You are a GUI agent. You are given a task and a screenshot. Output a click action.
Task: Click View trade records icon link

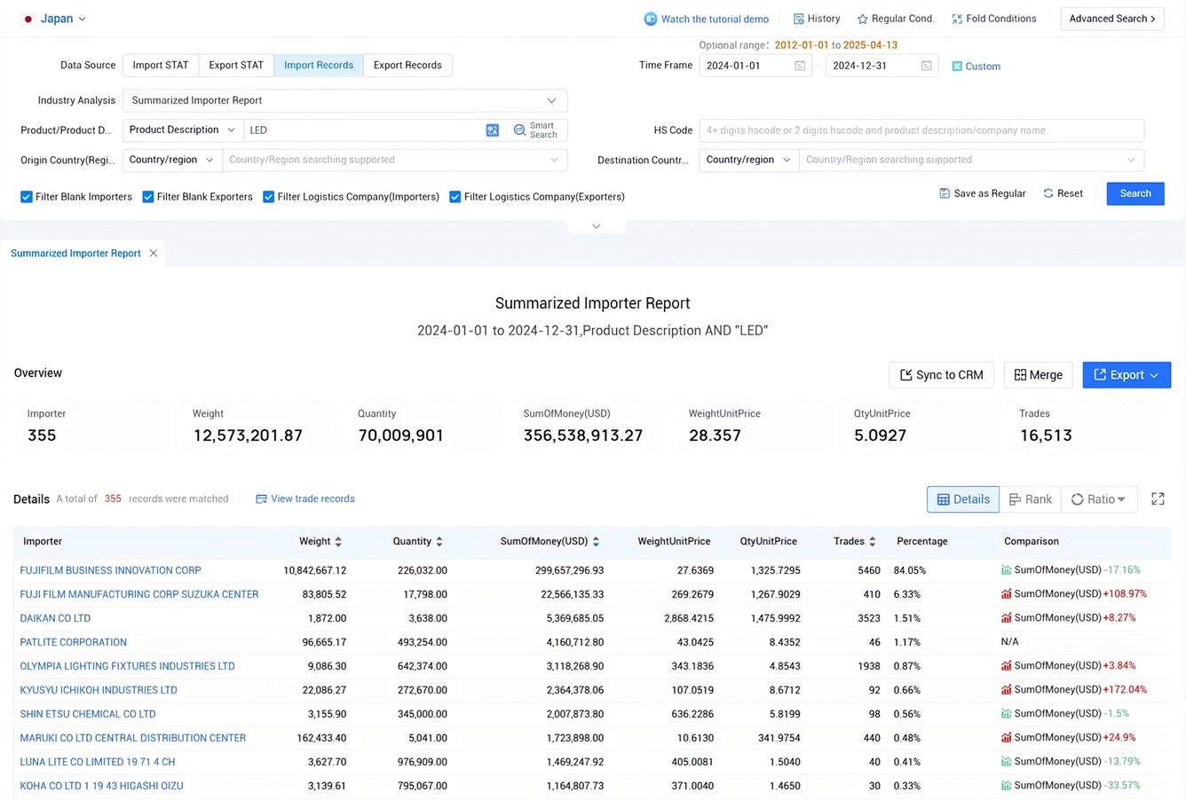261,499
